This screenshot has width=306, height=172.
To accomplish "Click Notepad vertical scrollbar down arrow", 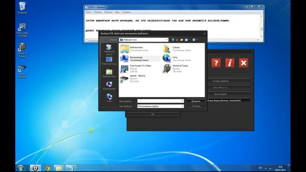I will click(262, 36).
